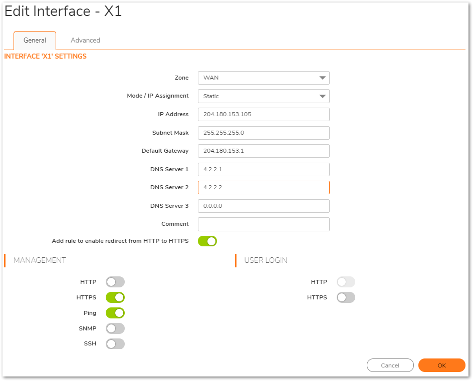
Task: Switch to the General tab
Action: [35, 41]
